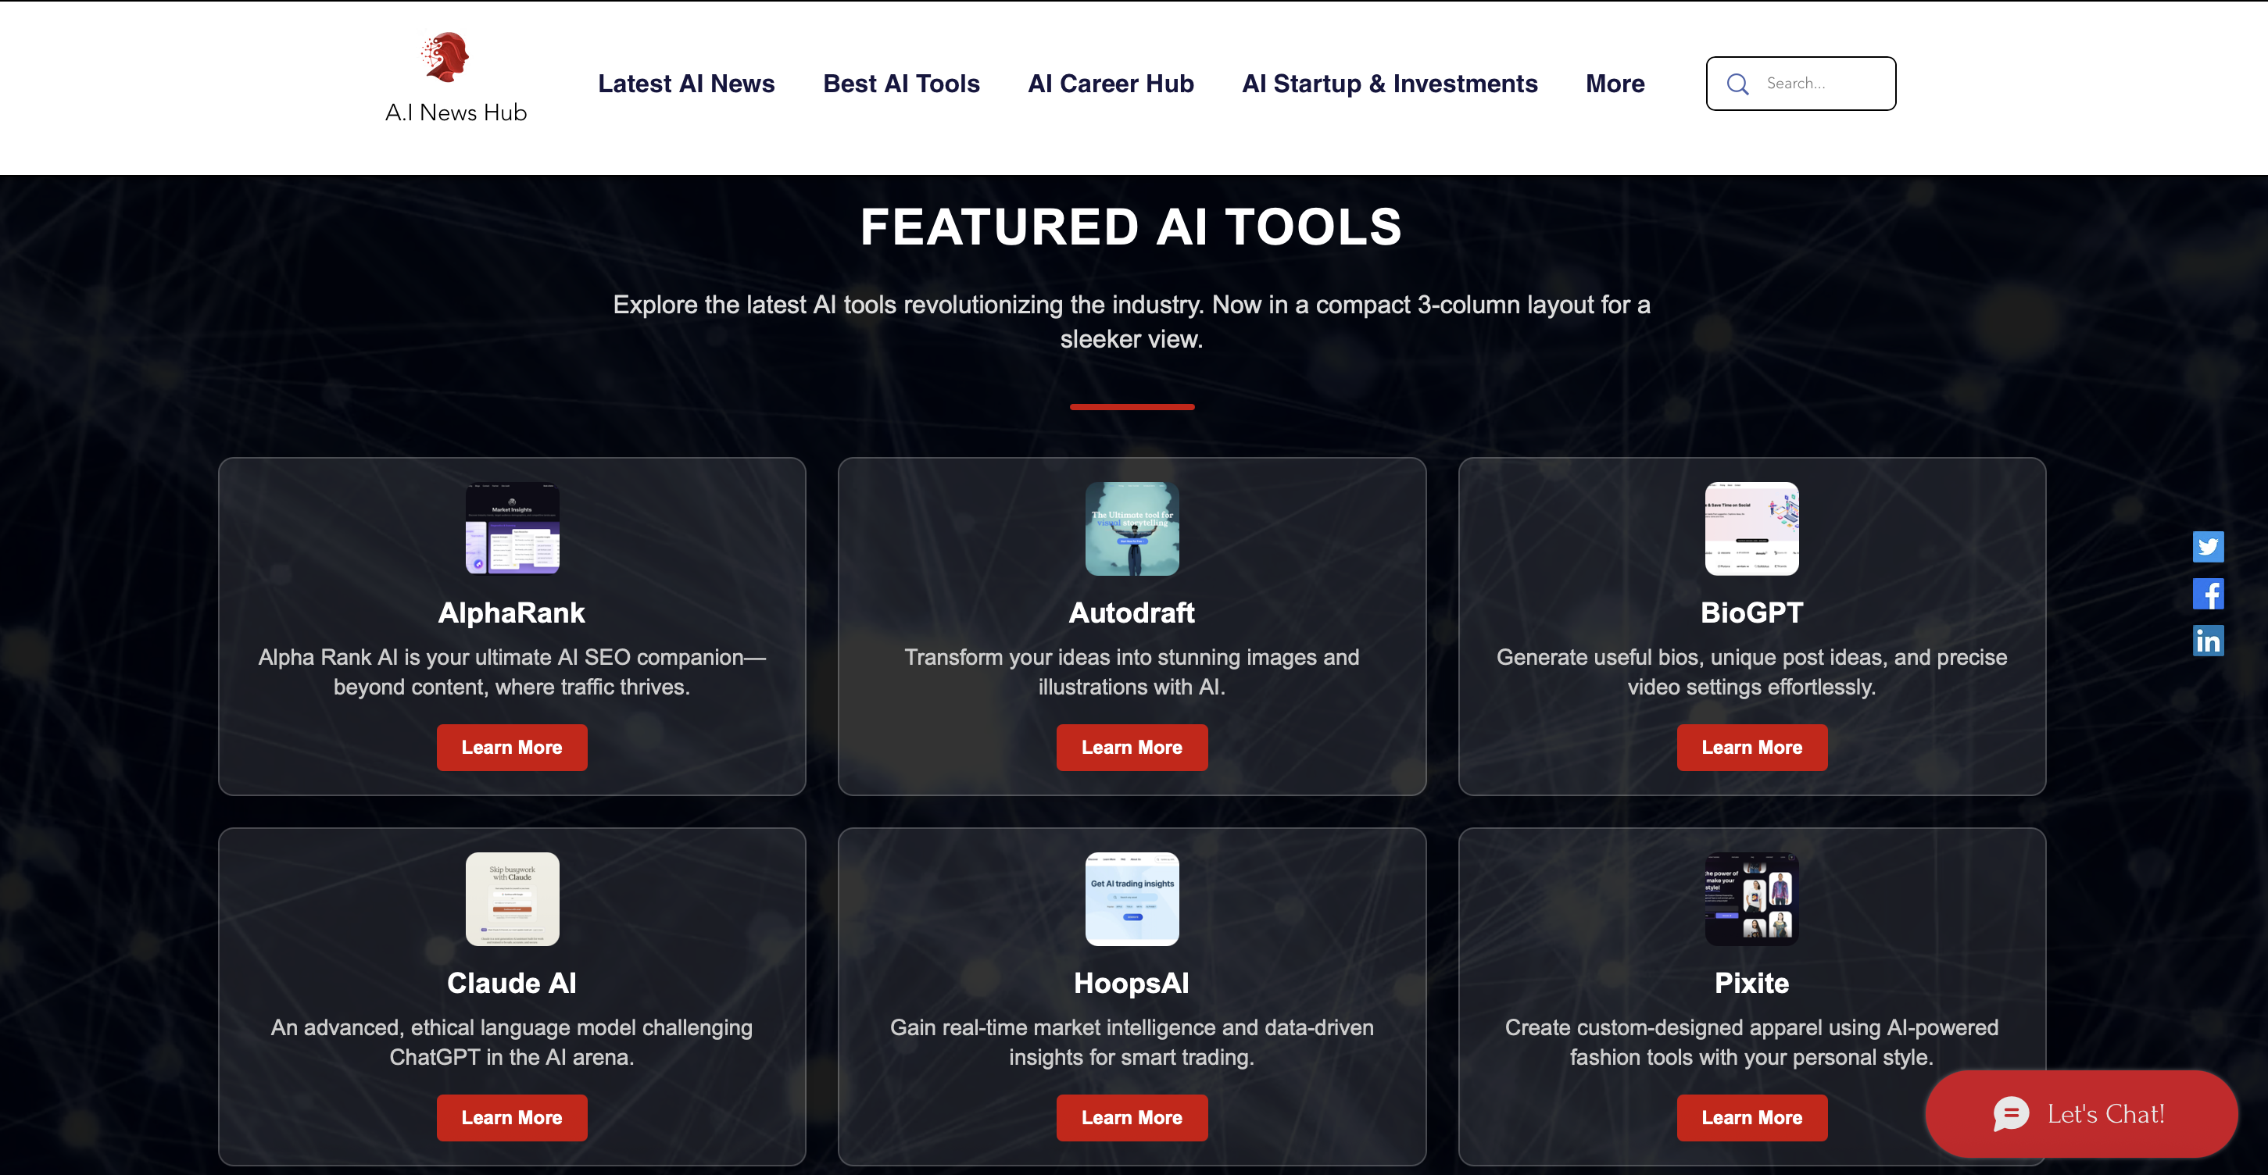Click the 'Create custom-designed apparel' description
This screenshot has height=1175, width=2268.
[1751, 1043]
